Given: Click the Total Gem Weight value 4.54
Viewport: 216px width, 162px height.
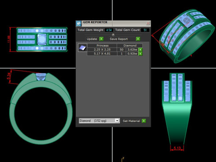Looking at the screenshot, I should point(109,30).
